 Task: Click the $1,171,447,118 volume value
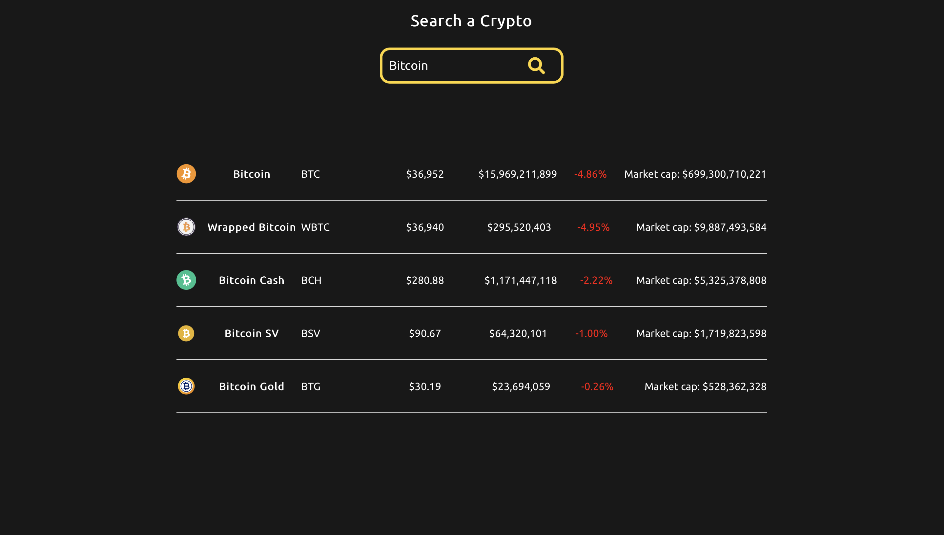coord(521,280)
